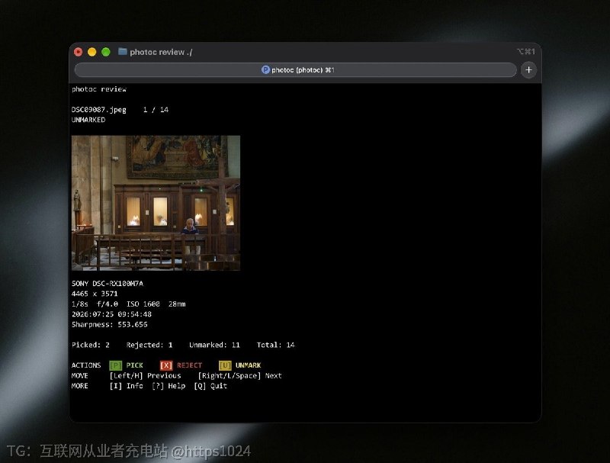
Task: Click the 'Unmarked: 11' counter
Action: click(x=214, y=345)
